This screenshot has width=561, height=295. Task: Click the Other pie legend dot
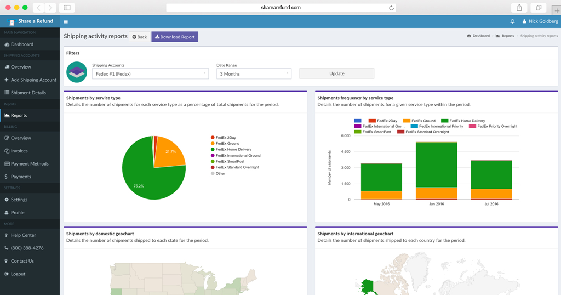point(213,174)
